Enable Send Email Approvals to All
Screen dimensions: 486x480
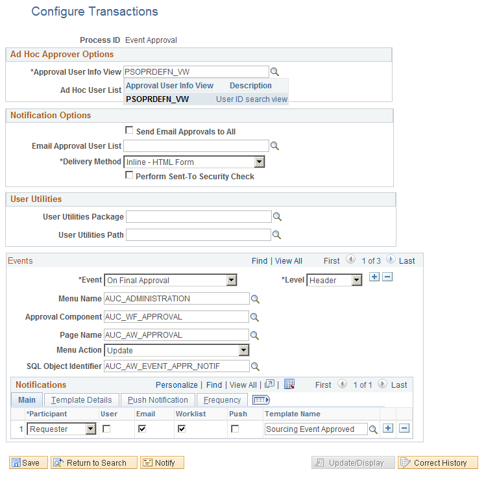(x=129, y=131)
